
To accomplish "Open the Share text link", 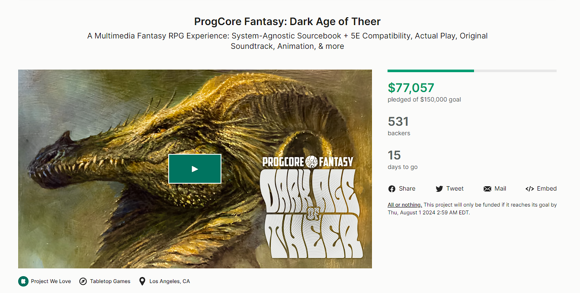I will pos(407,188).
